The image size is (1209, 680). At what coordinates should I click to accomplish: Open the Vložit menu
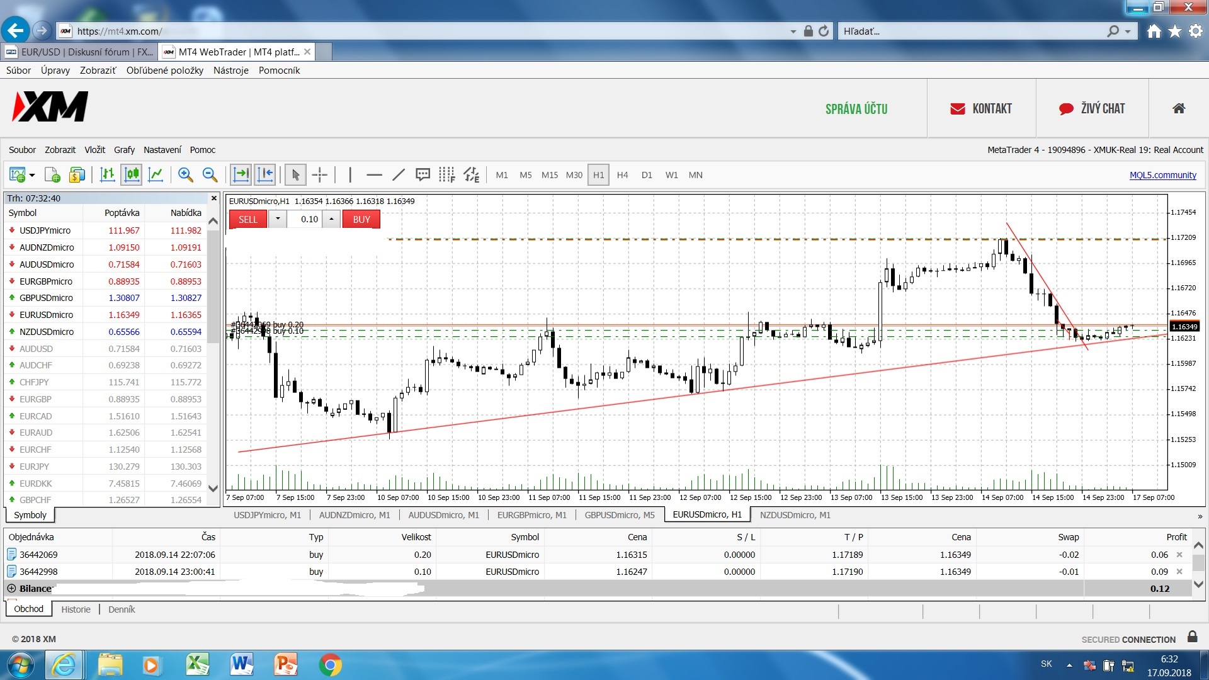94,150
